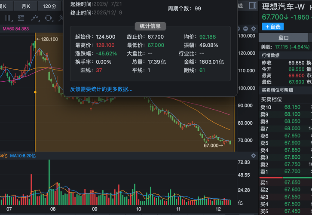Image resolution: width=312 pixels, height=215 pixels.
Task: Select the 盘口 tab
Action: 284,38
